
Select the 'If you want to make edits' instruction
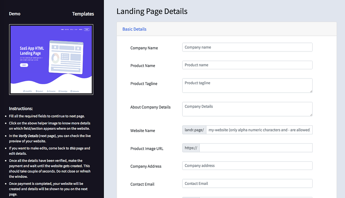pos(50,151)
